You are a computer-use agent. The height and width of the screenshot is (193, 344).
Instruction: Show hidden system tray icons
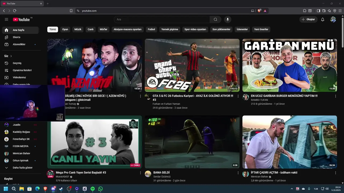click(292, 189)
